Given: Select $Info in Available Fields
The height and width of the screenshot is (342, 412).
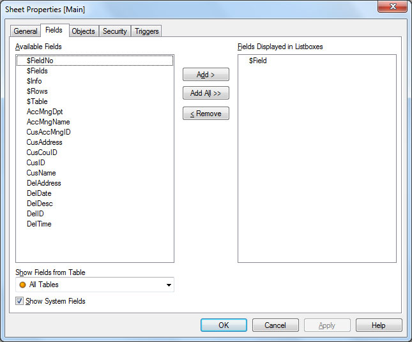Looking at the screenshot, I should click(95, 81).
